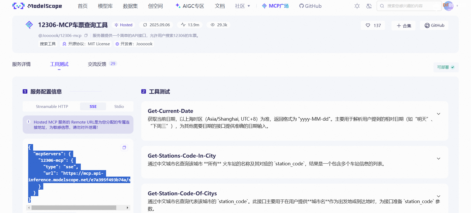Click the diamond icon beside MCP广场
This screenshot has height=213, width=471.
pyautogui.click(x=264, y=6)
